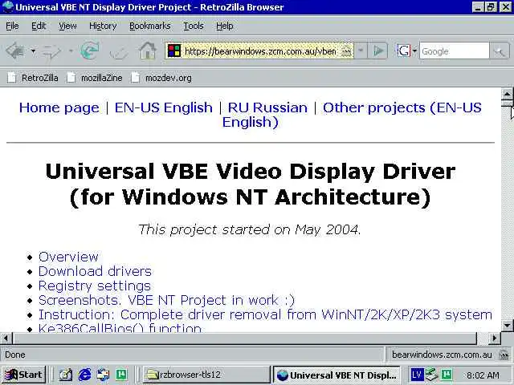Click the green quick launch icon
The image size is (514, 385).
point(121,375)
